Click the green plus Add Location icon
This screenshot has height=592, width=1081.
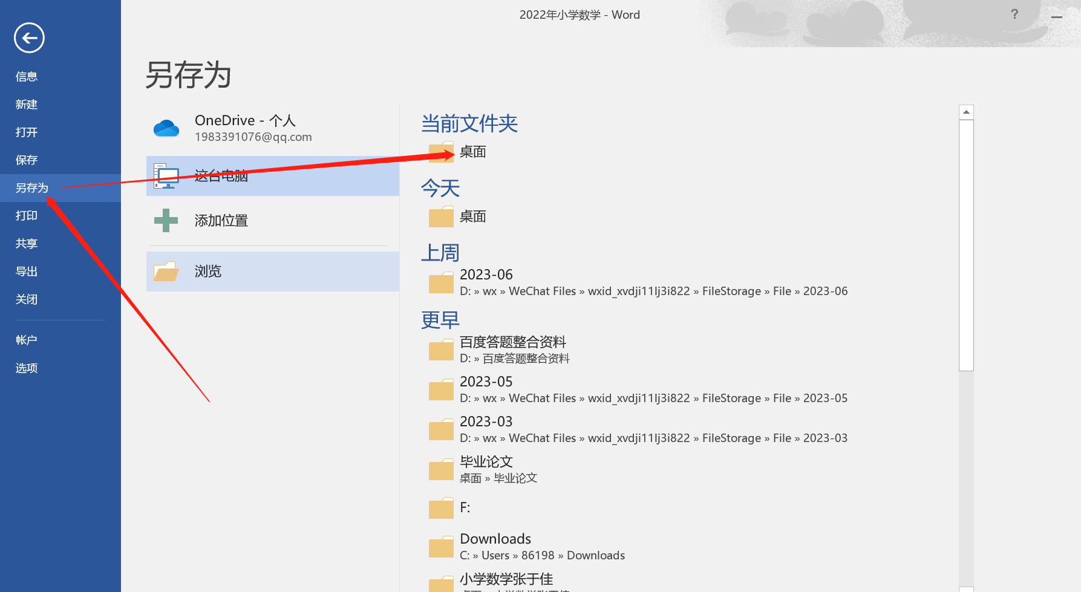(166, 221)
